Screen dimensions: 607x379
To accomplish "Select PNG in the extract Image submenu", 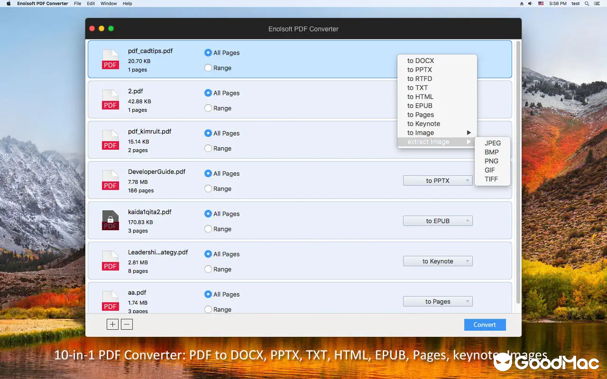I will point(491,161).
